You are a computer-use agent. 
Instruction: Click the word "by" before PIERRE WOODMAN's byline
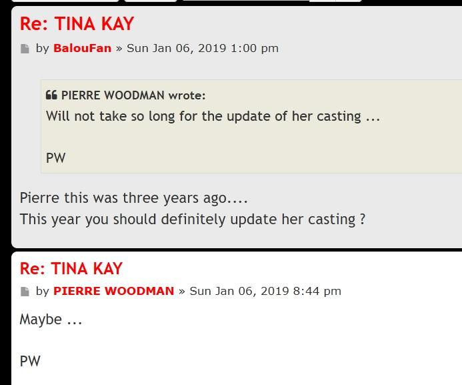pos(43,291)
